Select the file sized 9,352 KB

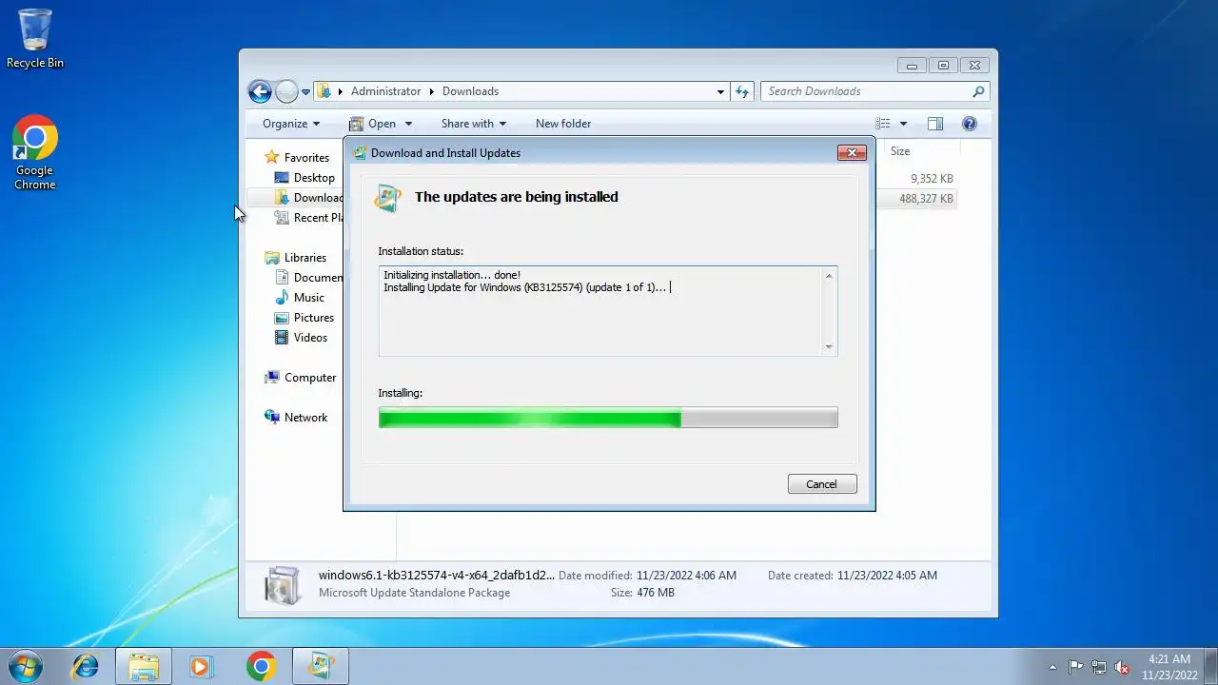coord(932,179)
